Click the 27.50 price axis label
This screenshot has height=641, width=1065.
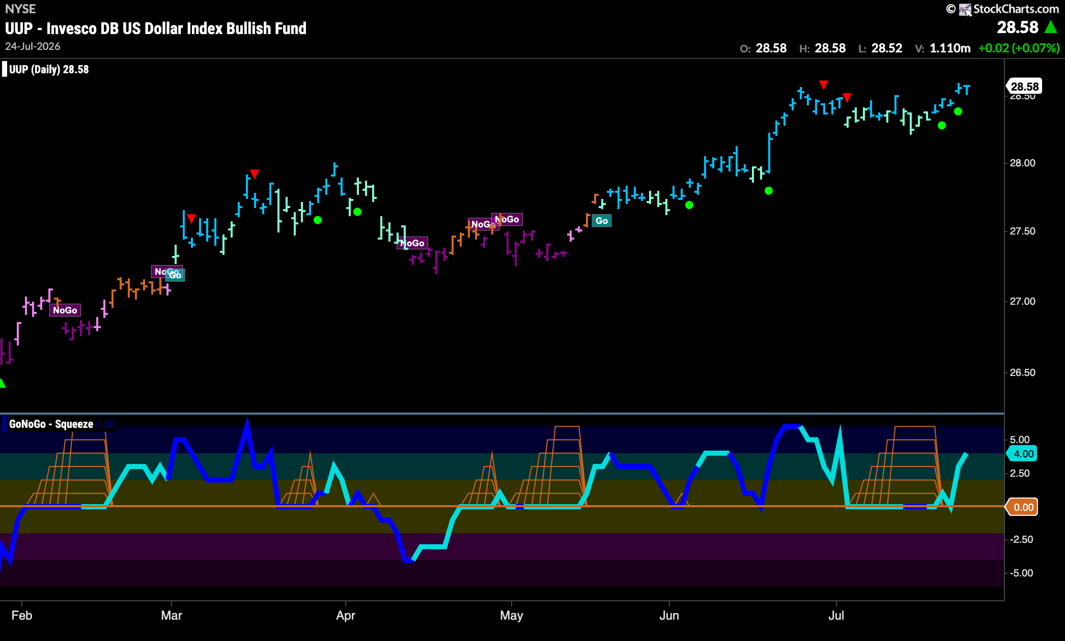click(x=1022, y=231)
